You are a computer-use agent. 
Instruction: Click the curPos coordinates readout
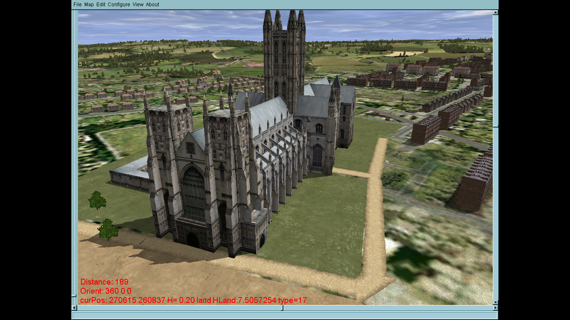pyautogui.click(x=194, y=300)
